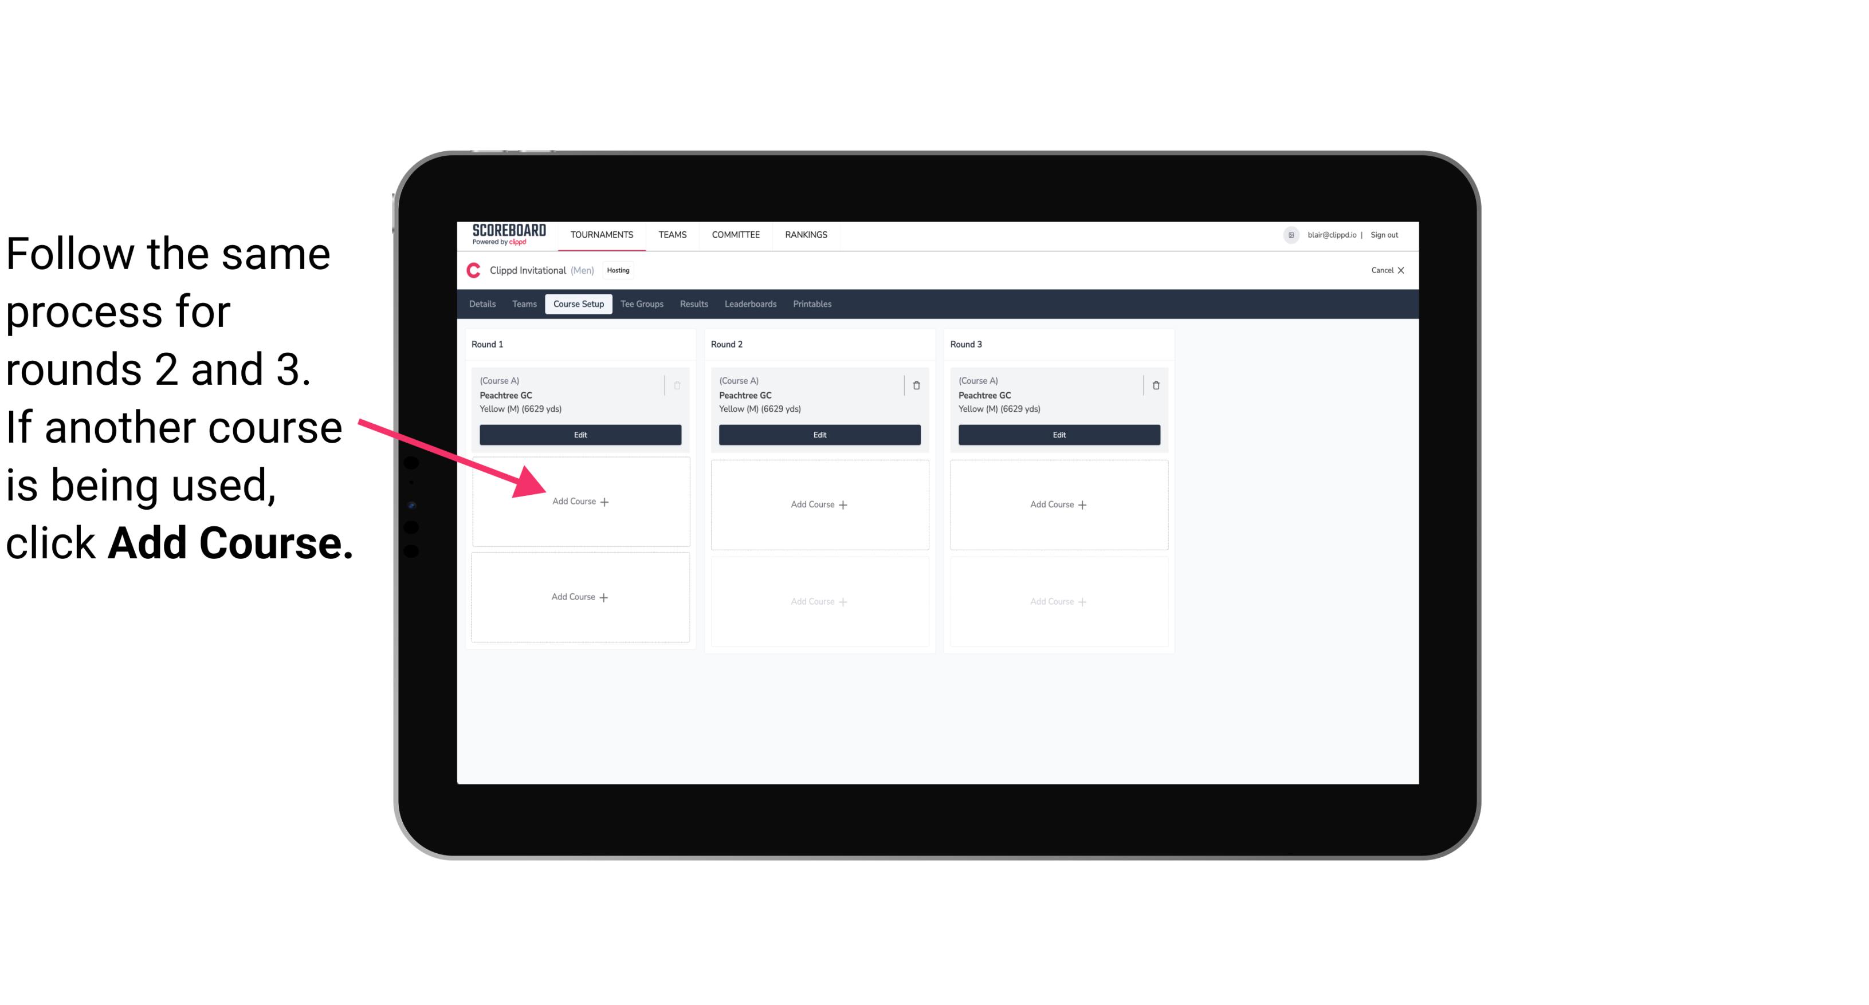1869x1005 pixels.
Task: Click the TOURNAMENTS menu item
Action: click(x=603, y=234)
